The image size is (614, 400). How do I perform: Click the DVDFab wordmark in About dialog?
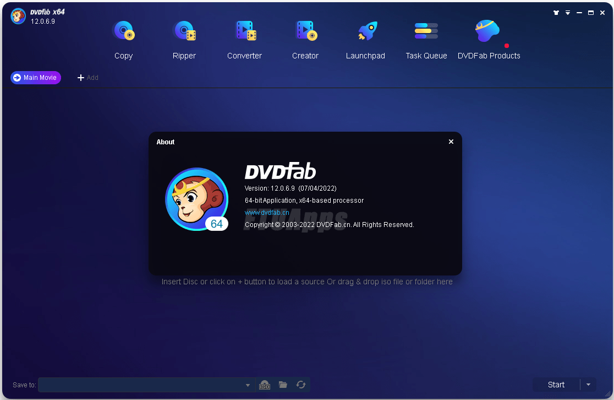(x=281, y=171)
